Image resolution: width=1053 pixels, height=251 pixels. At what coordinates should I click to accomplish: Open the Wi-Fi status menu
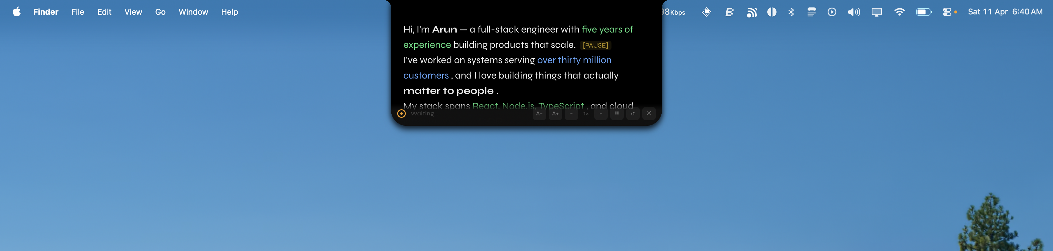[x=899, y=12]
